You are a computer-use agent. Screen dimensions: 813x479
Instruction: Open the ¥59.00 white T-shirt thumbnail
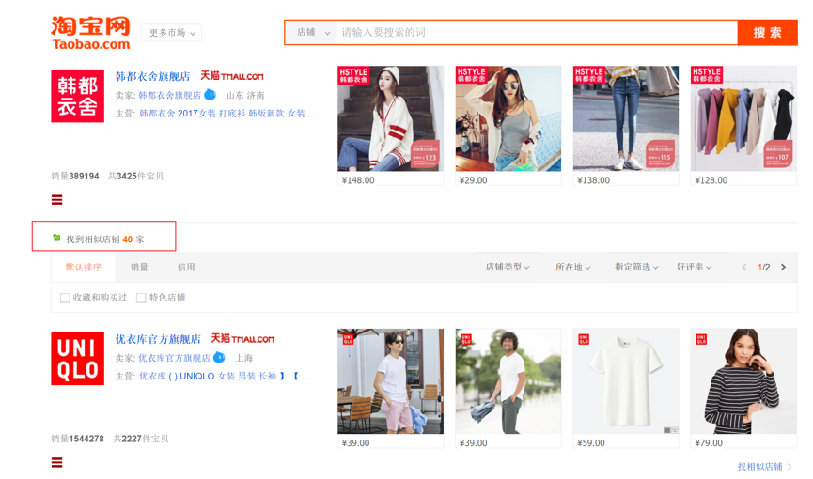[626, 381]
